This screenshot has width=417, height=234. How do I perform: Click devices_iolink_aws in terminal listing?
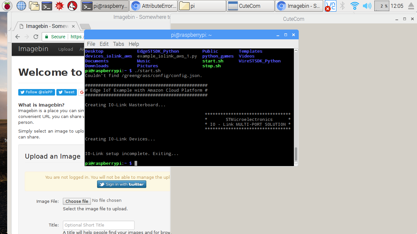(x=108, y=56)
